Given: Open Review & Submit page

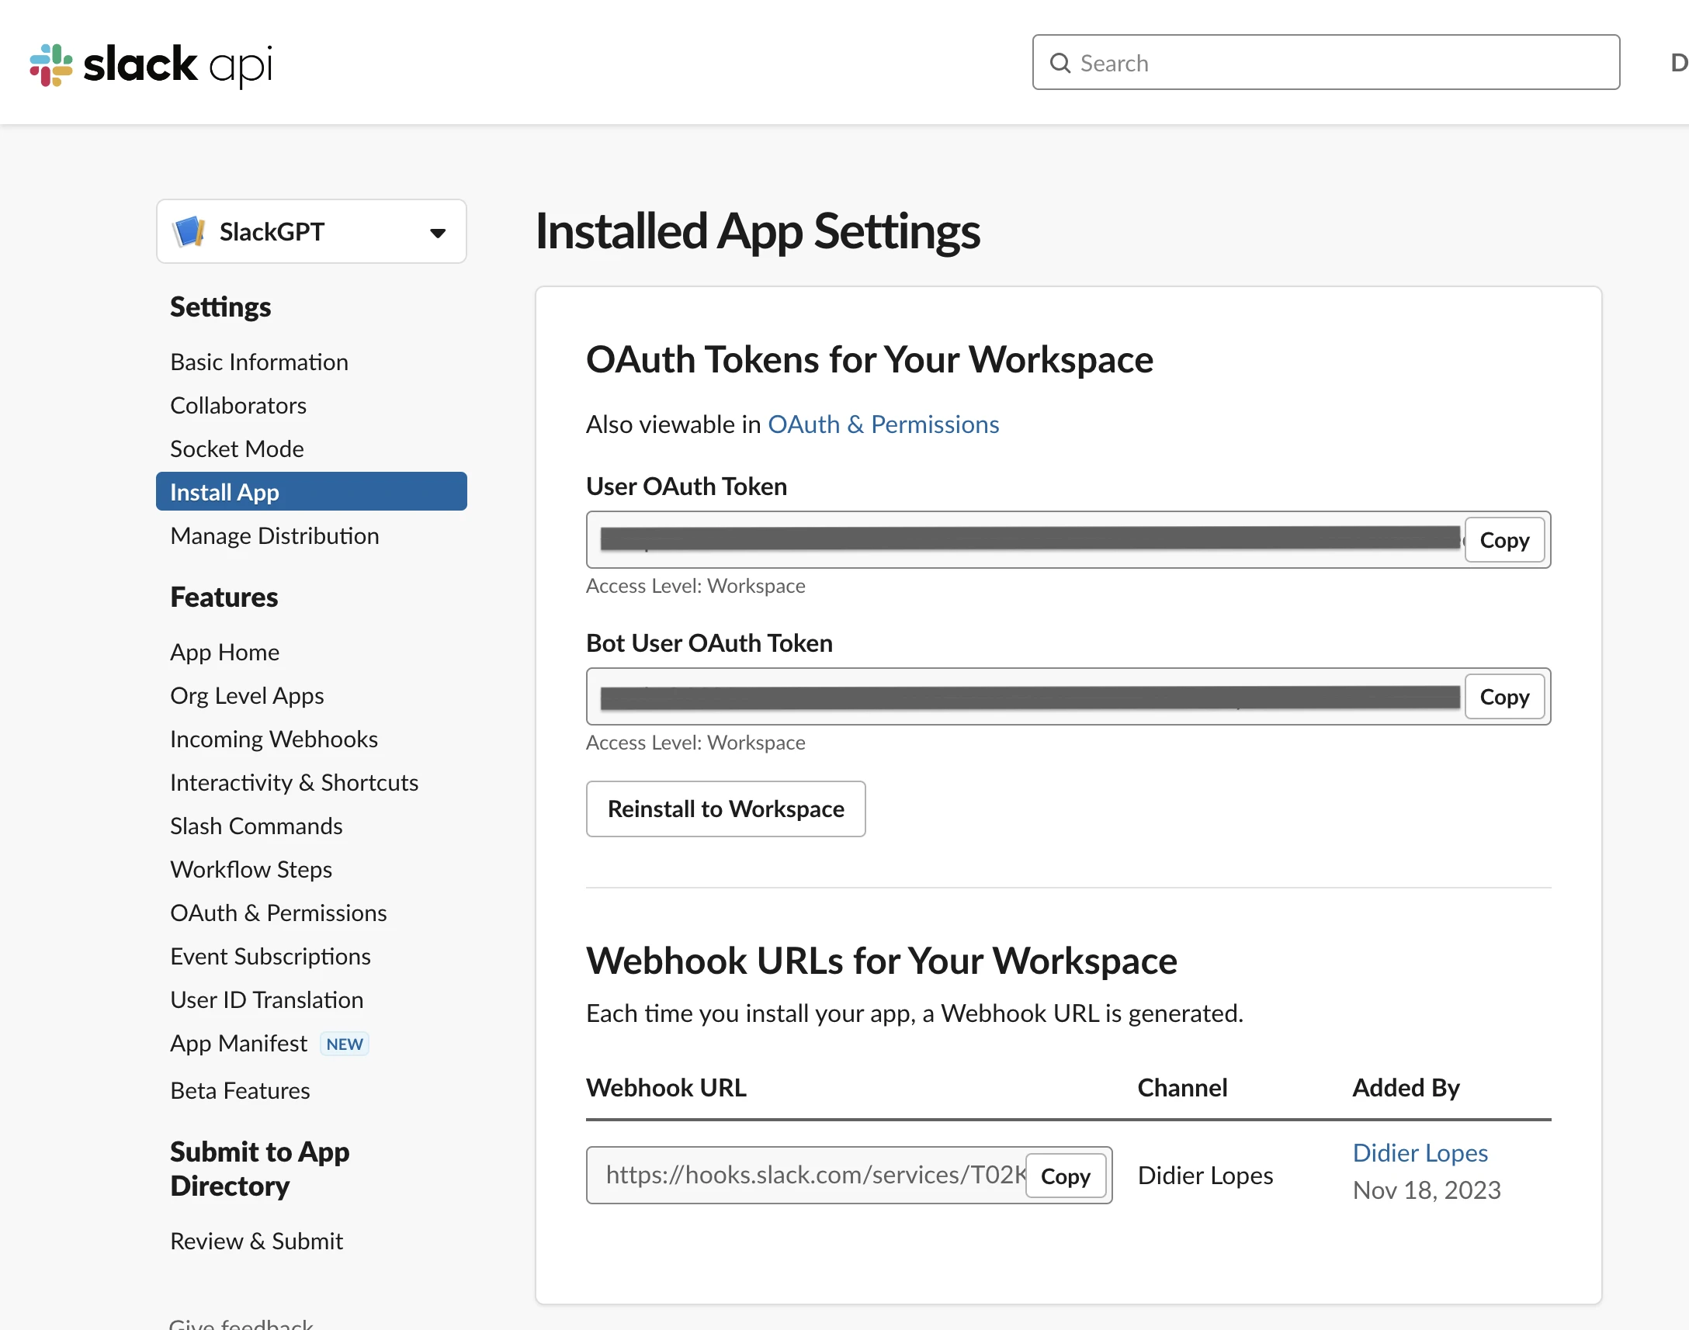Looking at the screenshot, I should [256, 1242].
